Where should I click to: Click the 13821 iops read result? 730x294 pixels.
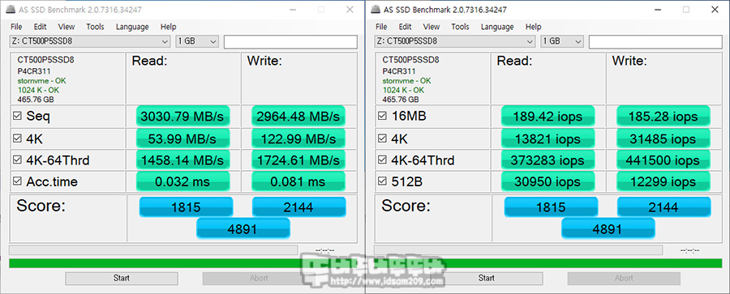548,138
